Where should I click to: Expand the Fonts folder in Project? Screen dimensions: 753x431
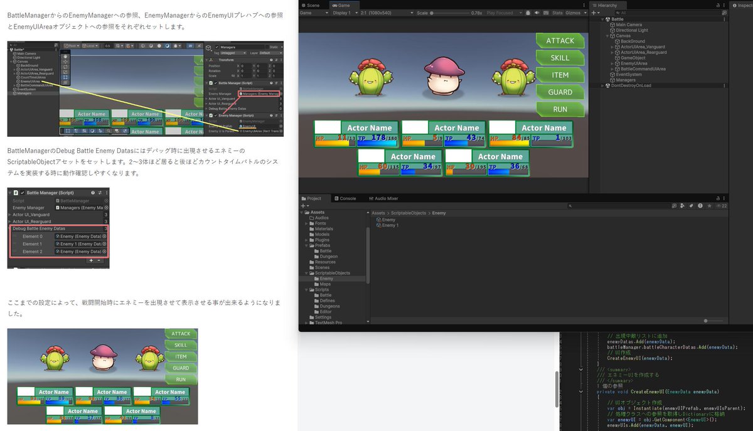coord(307,223)
